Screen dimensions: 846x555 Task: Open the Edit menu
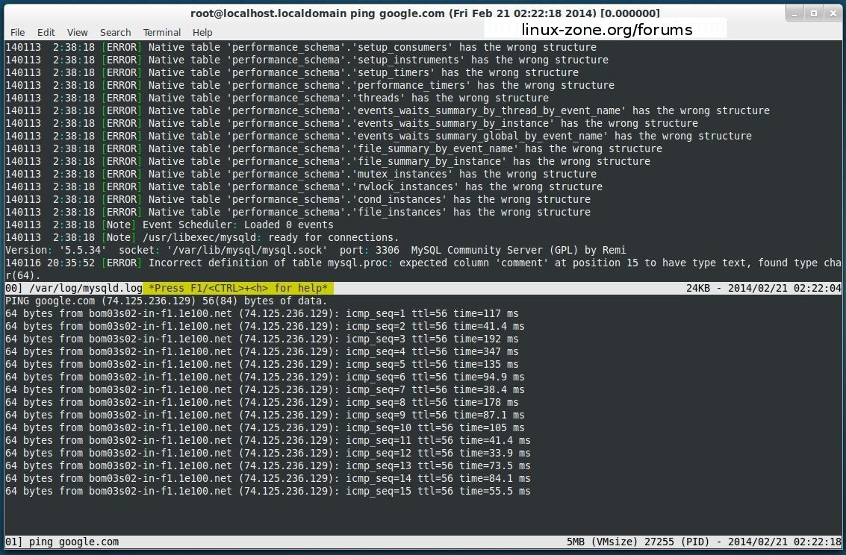click(46, 32)
